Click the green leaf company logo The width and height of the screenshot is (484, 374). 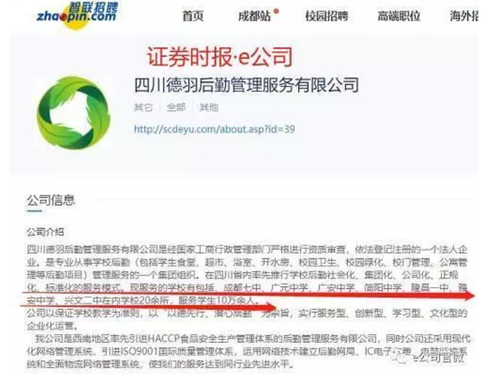(73, 112)
